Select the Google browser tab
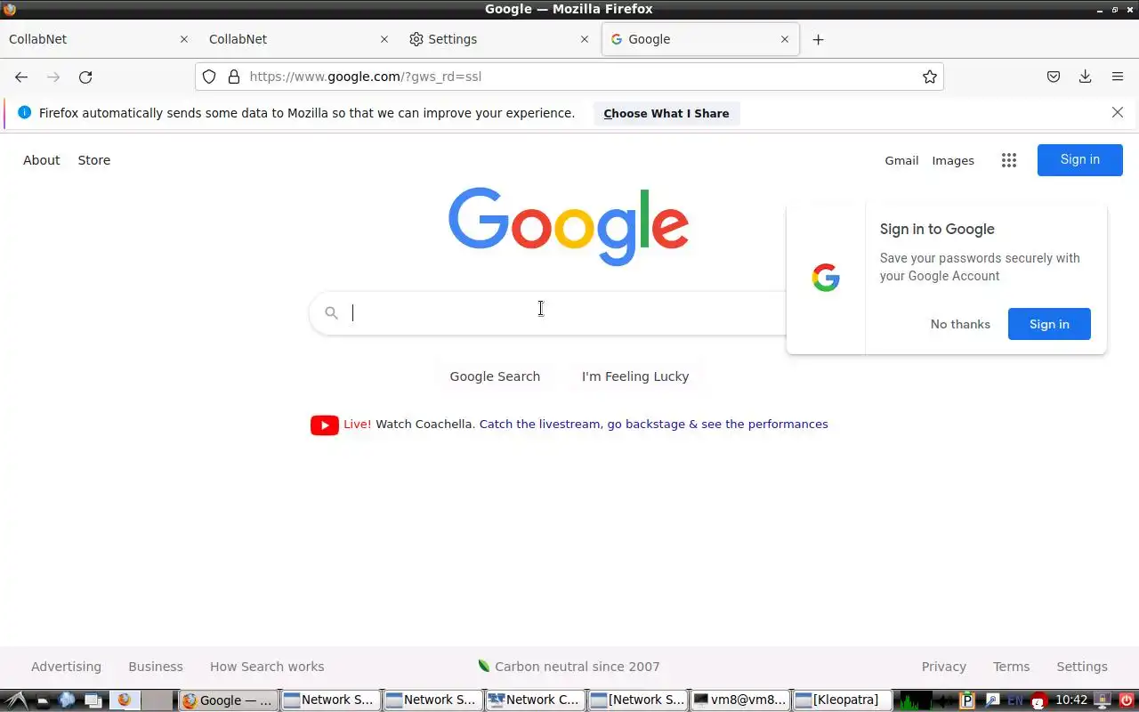The image size is (1139, 712). coord(700,39)
